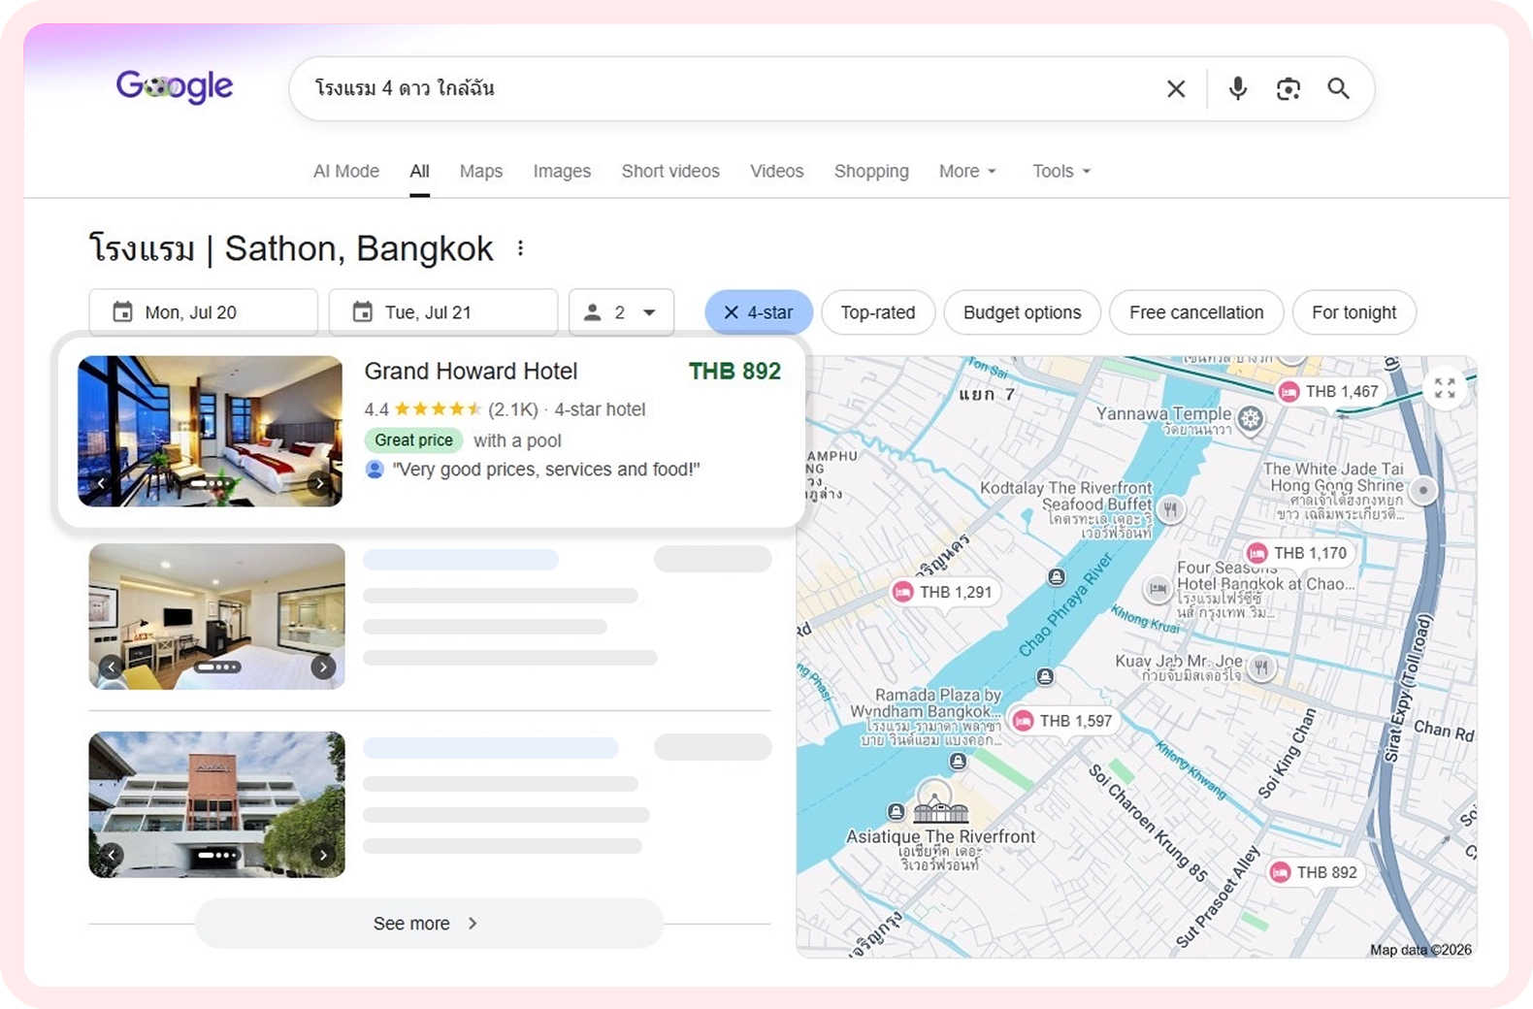Screen dimensions: 1533x1009
Task: Switch to the Images tab
Action: (562, 172)
